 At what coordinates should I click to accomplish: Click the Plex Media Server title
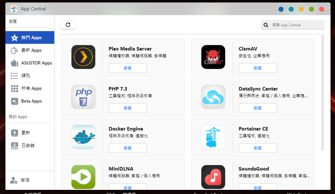point(130,49)
